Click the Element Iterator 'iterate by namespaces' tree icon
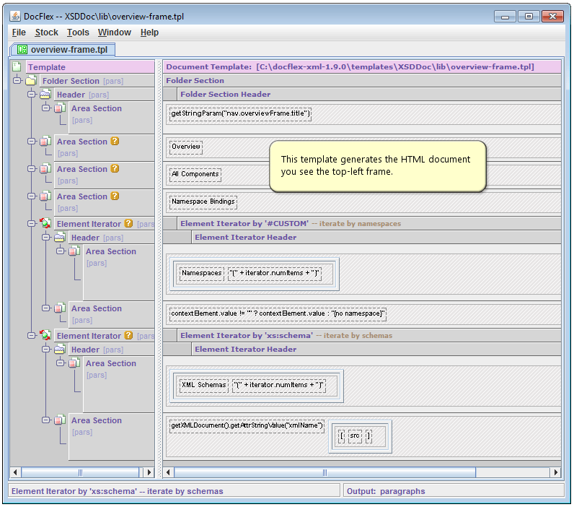Screen dimensions: 574x507 tap(45, 224)
